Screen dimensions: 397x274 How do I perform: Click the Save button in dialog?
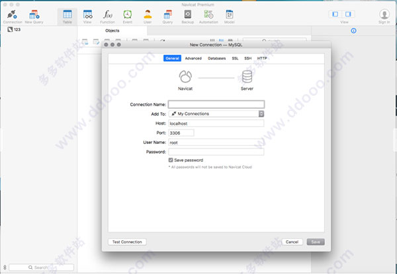316,242
